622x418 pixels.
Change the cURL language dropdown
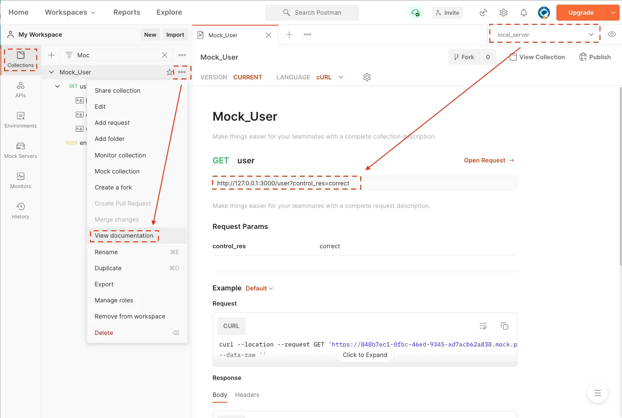pos(330,77)
